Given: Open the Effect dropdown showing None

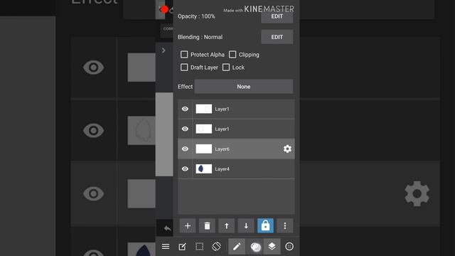Looking at the screenshot, I should [243, 87].
